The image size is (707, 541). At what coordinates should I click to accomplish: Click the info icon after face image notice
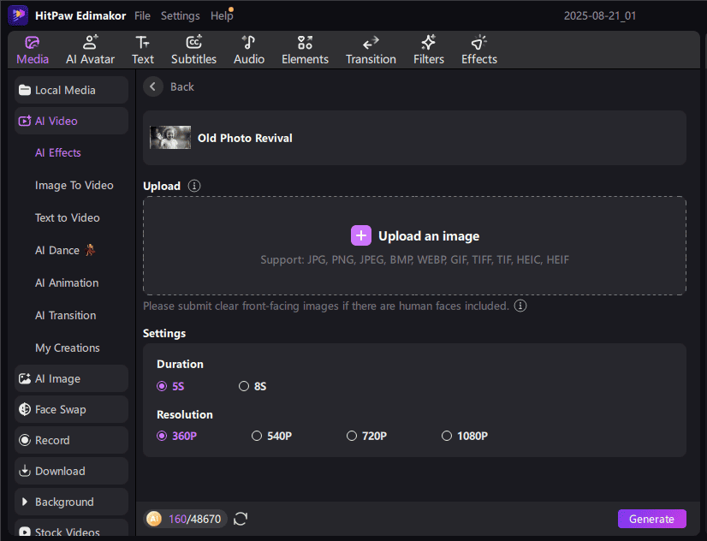coord(520,306)
